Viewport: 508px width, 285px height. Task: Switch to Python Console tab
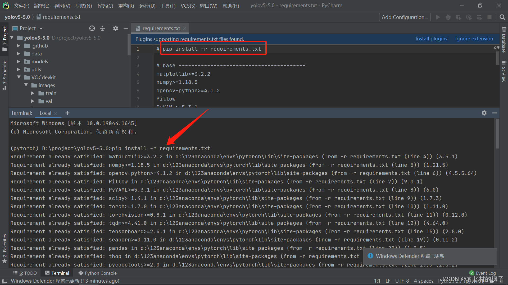click(97, 273)
